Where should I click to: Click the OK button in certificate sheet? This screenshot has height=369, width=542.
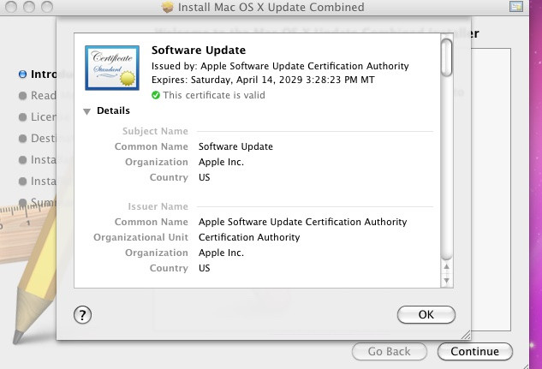pos(426,314)
